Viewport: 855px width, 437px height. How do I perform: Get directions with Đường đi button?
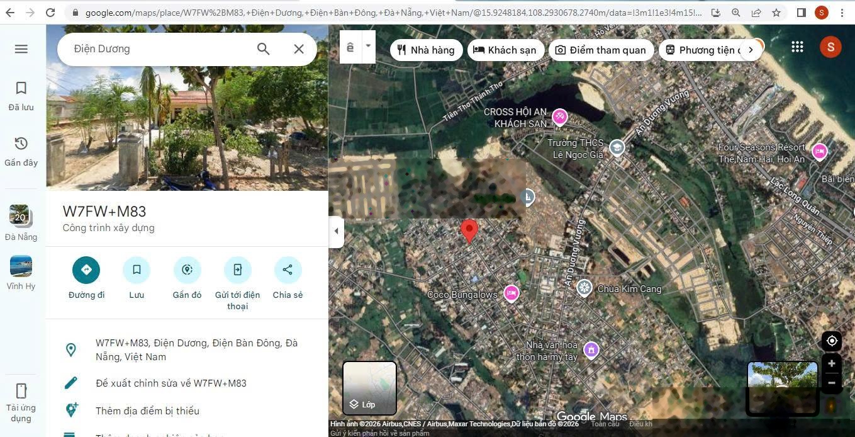tap(86, 278)
